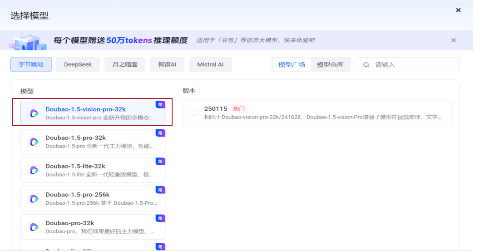Viewport: 495px width, 251px height.
Task: Click the free badge on Doubao-pro-32k card
Action: click(160, 218)
